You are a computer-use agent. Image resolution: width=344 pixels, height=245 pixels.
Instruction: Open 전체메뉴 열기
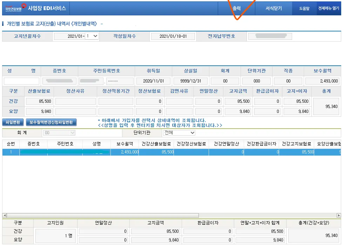point(329,8)
